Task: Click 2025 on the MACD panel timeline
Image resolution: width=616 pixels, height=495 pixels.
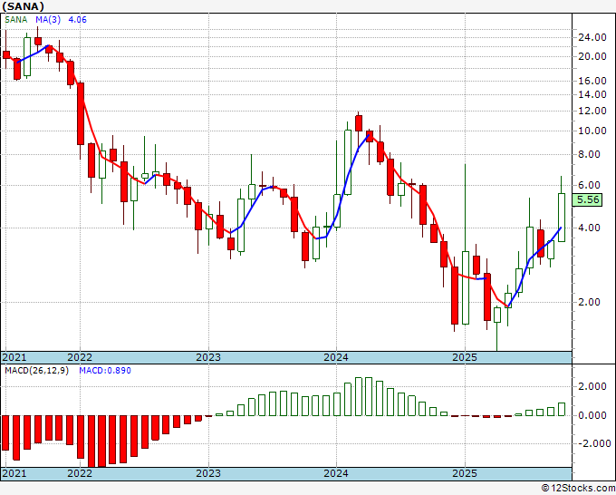Action: pyautogui.click(x=465, y=473)
